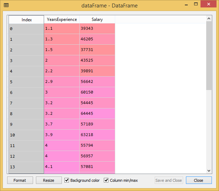Click the vertical scrollbar thumb
The height and width of the screenshot is (191, 219).
[x=209, y=56]
